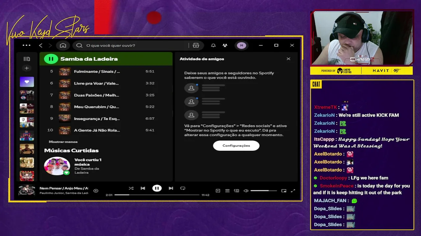Open the play queue
The width and height of the screenshot is (421, 236).
[227, 191]
